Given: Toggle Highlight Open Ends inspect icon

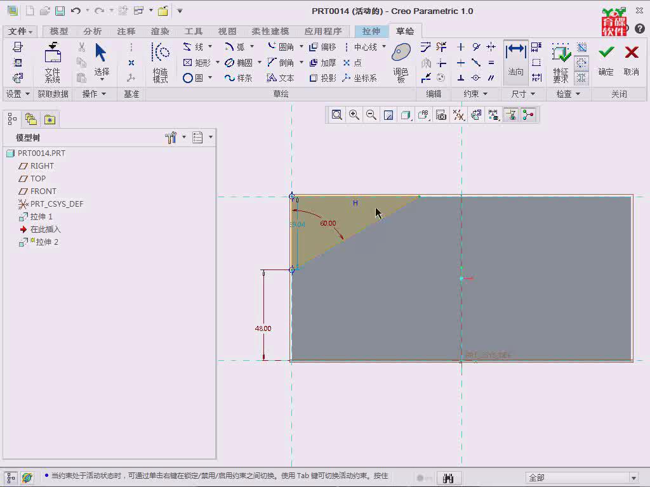Looking at the screenshot, I should click(x=581, y=63).
